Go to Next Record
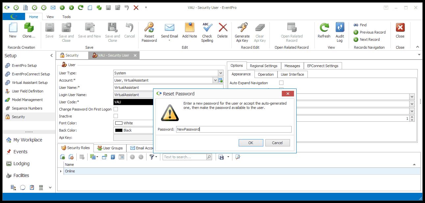This screenshot has width=425, height=203. click(x=366, y=39)
